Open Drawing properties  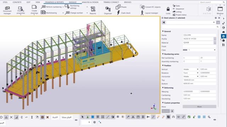[21, 10]
